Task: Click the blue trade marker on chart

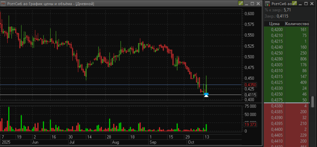Action: [x=206, y=94]
